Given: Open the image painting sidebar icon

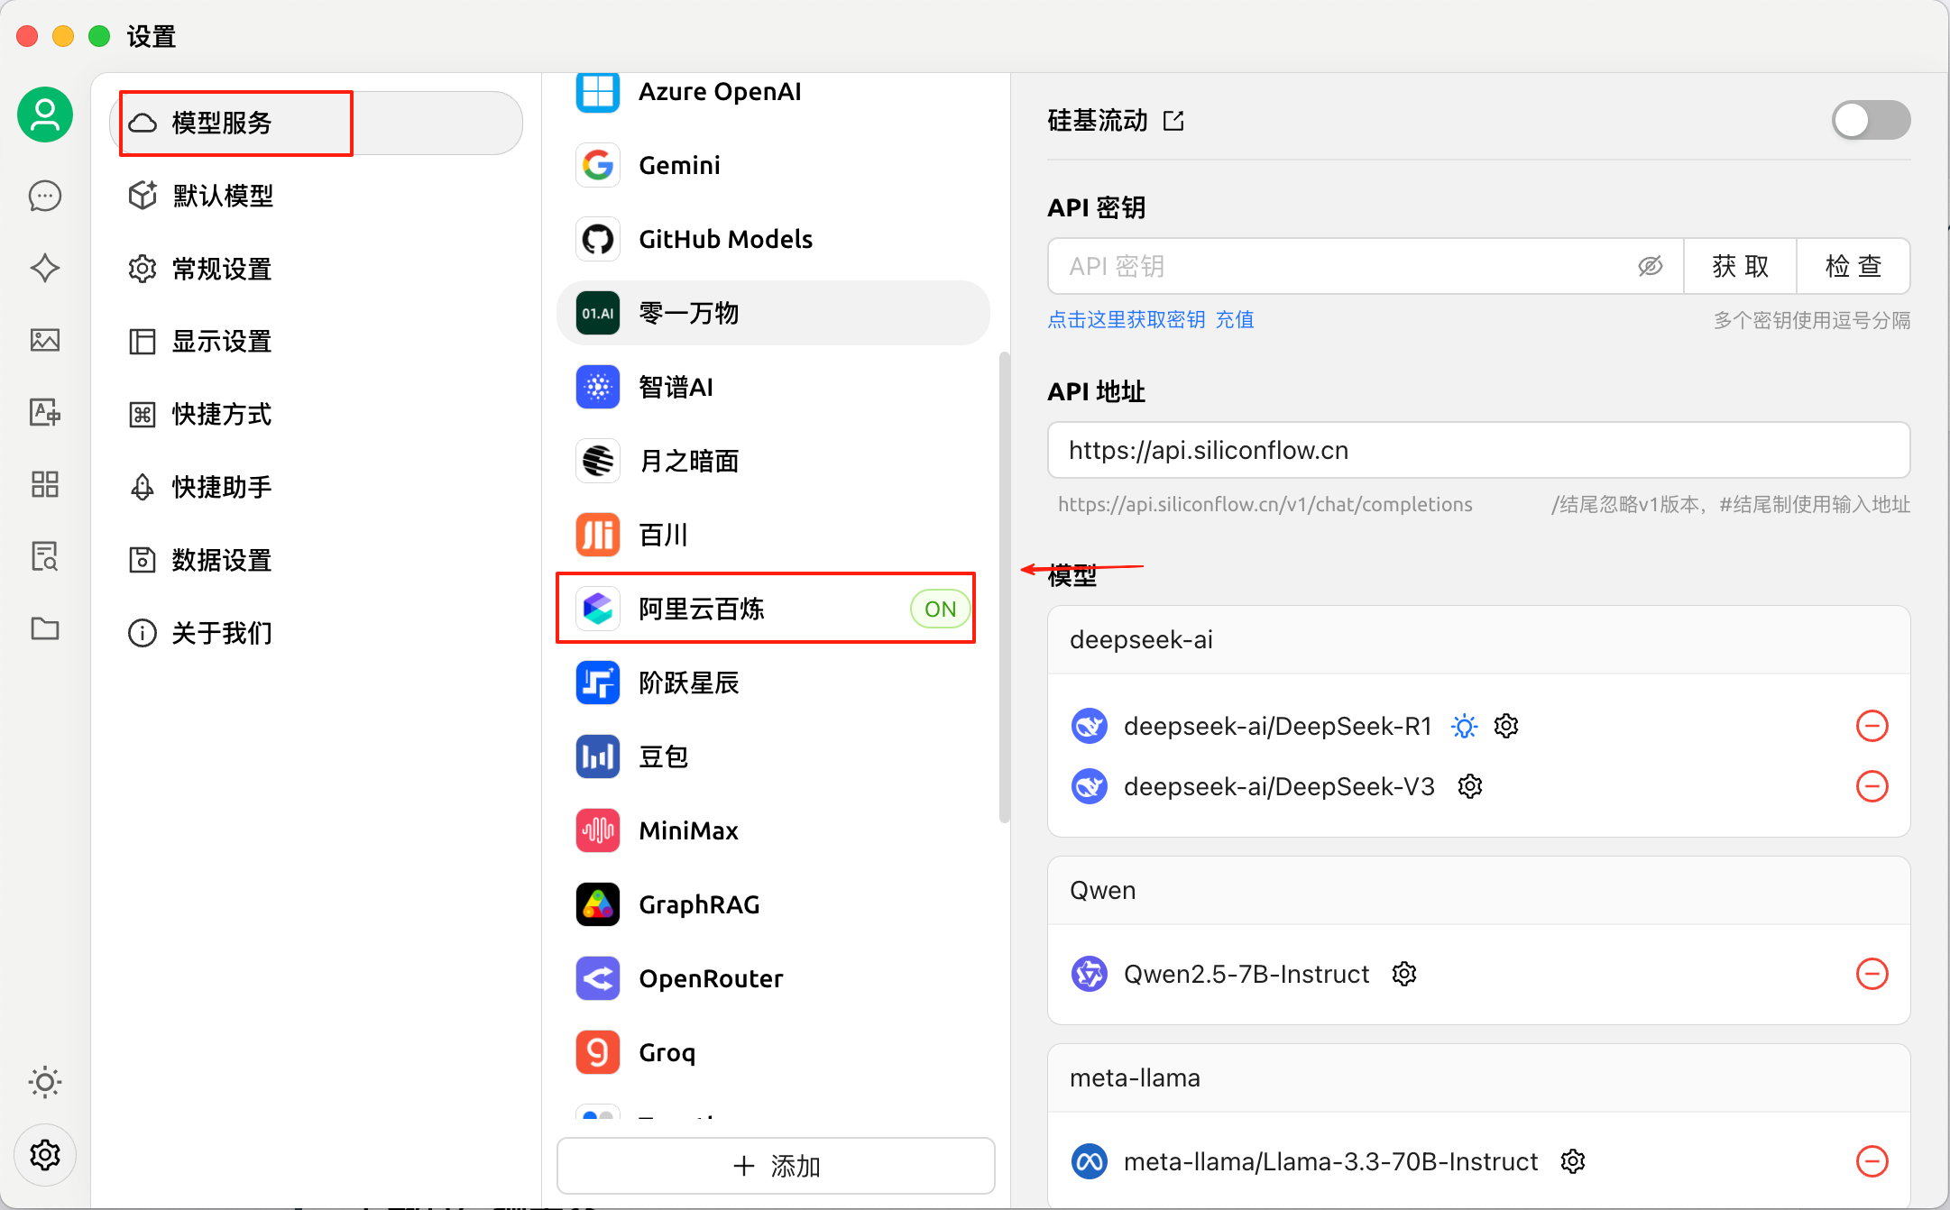Looking at the screenshot, I should coord(45,340).
